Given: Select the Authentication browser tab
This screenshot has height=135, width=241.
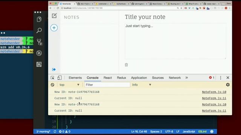Looking at the screenshot, I should pyautogui.click(x=121, y=4).
